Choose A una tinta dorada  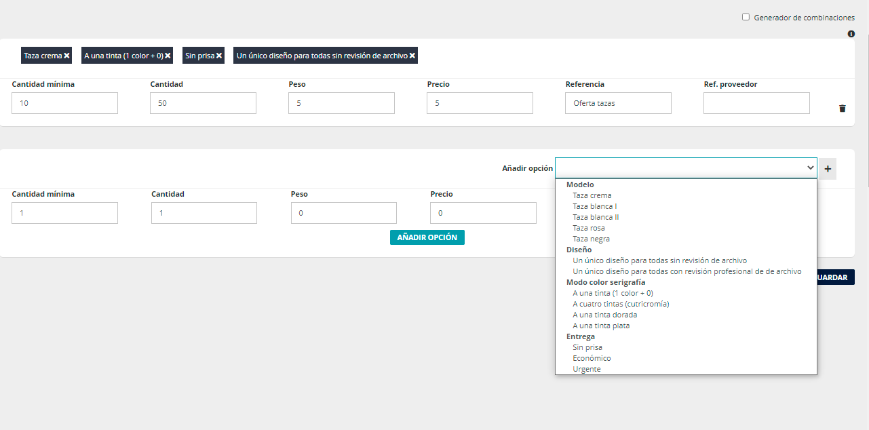click(x=604, y=315)
